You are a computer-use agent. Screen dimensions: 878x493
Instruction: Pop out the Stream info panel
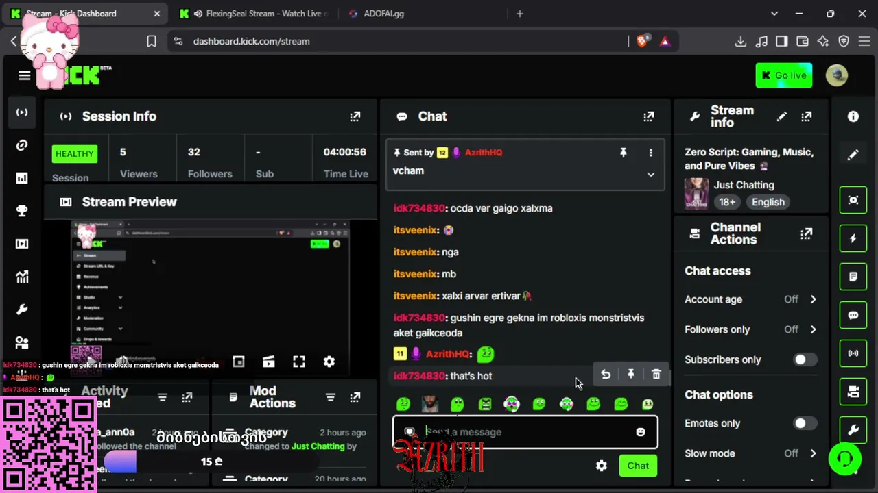[x=806, y=116]
